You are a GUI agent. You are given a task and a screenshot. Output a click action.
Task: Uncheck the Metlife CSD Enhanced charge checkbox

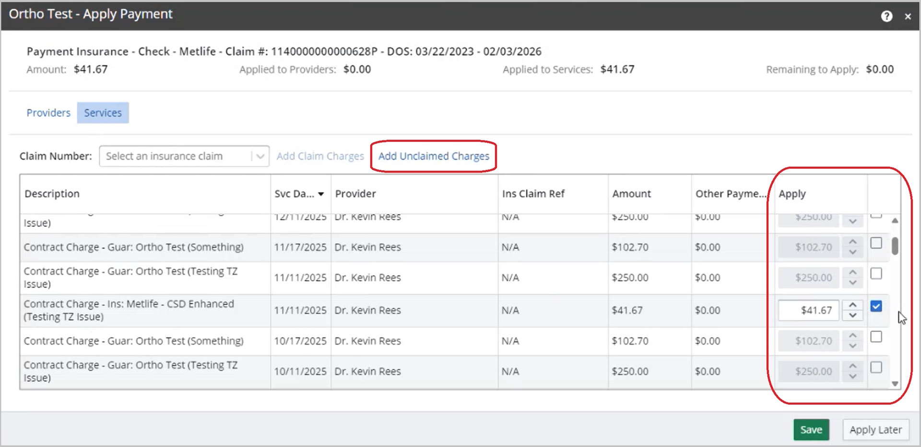(x=876, y=306)
